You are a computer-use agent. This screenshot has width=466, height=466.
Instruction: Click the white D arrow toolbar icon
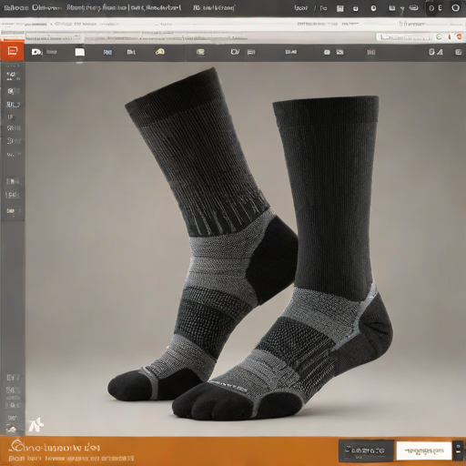point(36,52)
